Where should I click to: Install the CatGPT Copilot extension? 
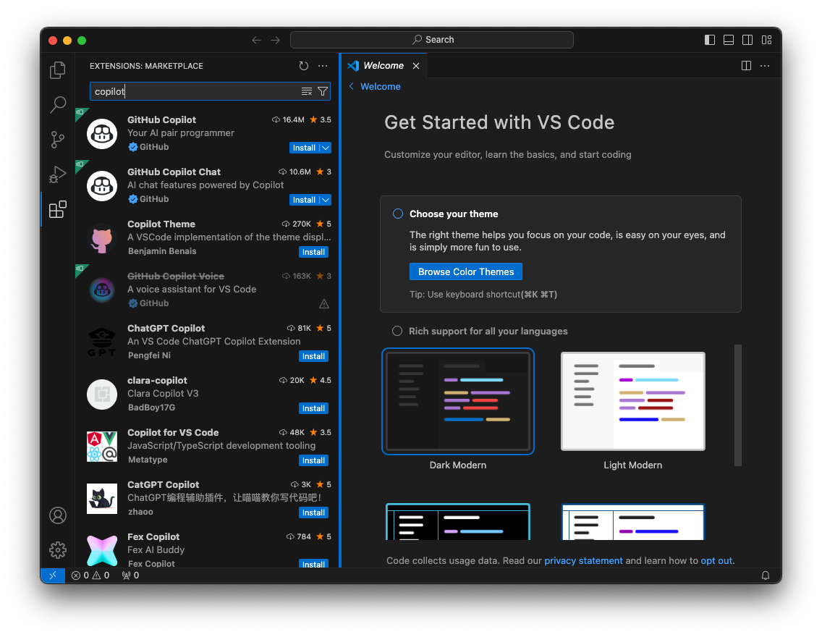[x=313, y=512]
